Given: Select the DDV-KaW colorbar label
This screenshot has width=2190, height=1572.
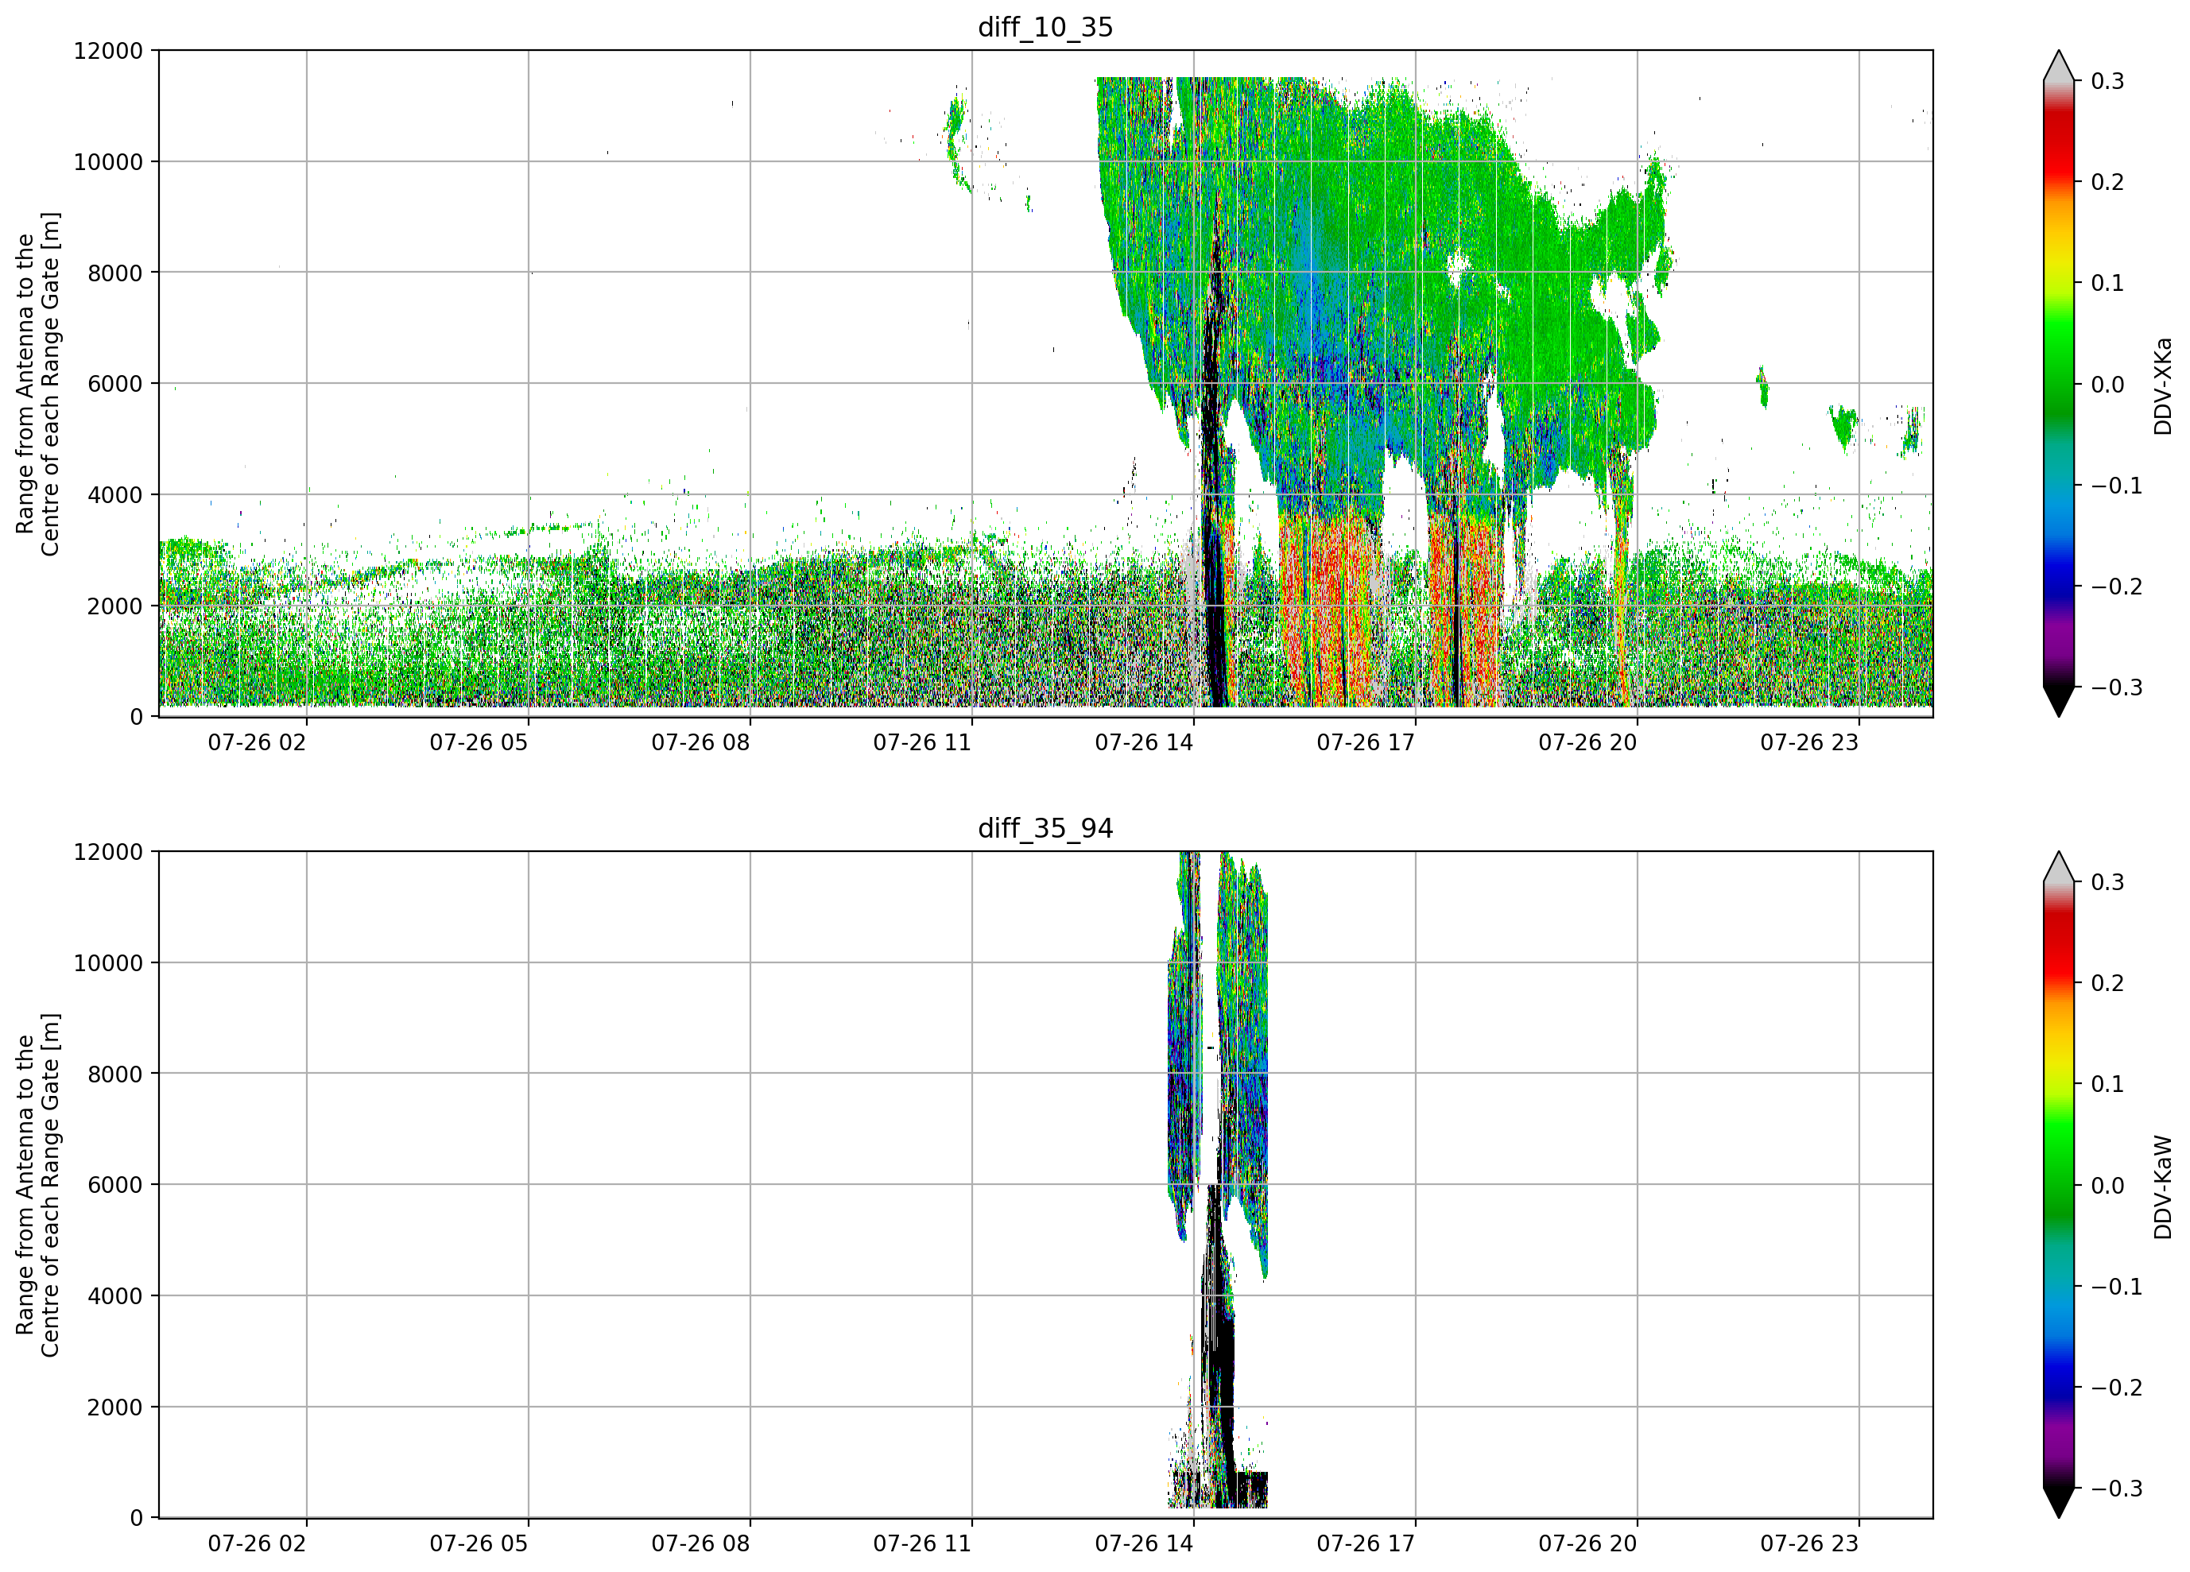Looking at the screenshot, I should tap(2163, 1187).
